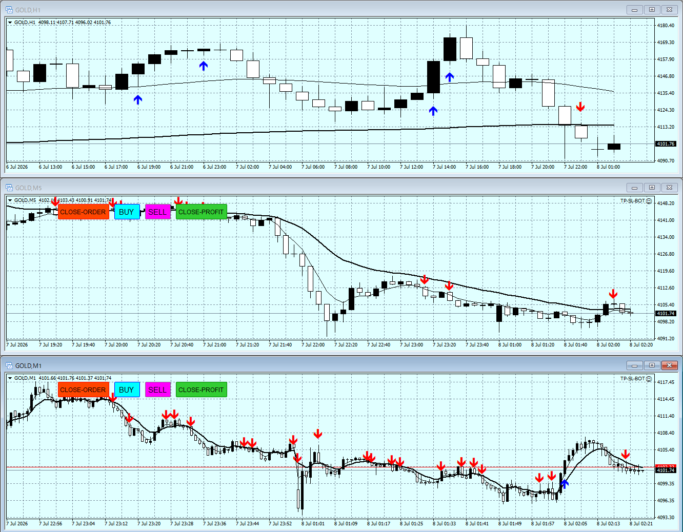Click CLOSE-PROFIT button on the M1 chart

(x=202, y=390)
